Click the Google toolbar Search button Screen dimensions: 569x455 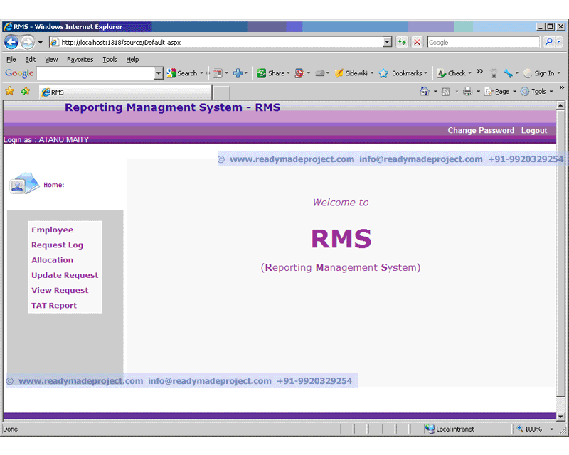[182, 73]
